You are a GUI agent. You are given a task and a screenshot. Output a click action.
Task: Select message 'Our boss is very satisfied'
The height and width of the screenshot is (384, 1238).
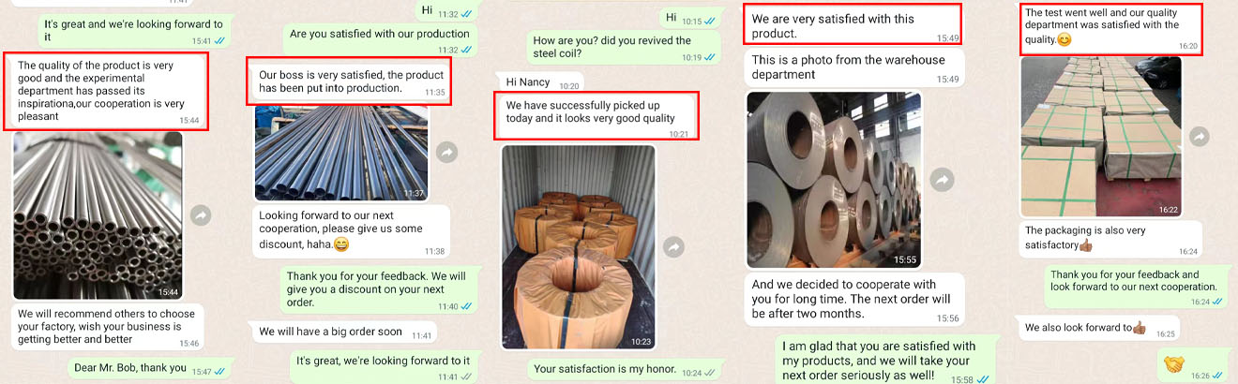click(350, 81)
